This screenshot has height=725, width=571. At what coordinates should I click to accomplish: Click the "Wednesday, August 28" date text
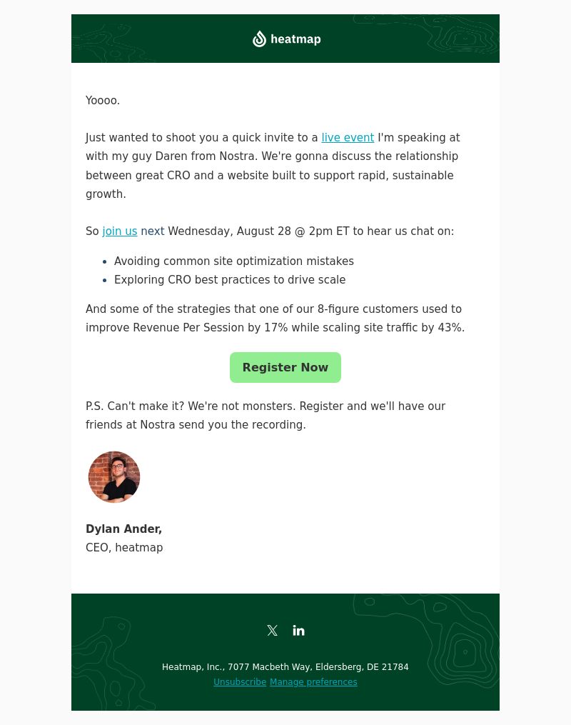pyautogui.click(x=229, y=231)
